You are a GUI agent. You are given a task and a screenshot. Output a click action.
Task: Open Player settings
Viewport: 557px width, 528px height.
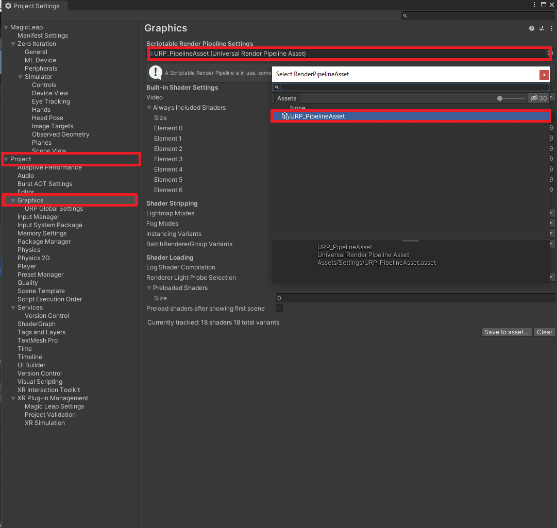click(27, 266)
